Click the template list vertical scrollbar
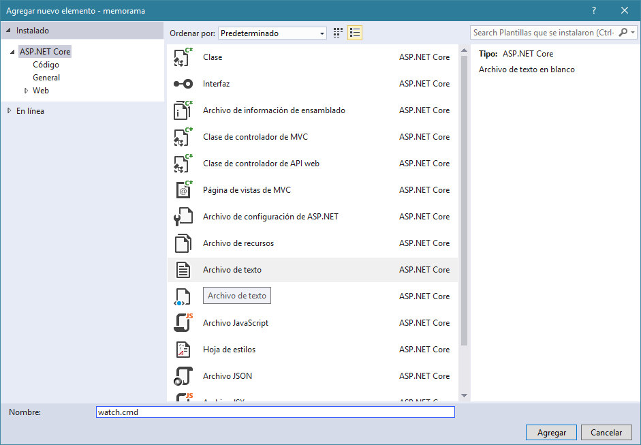Screen dimensions: 641x445 pyautogui.click(x=464, y=204)
